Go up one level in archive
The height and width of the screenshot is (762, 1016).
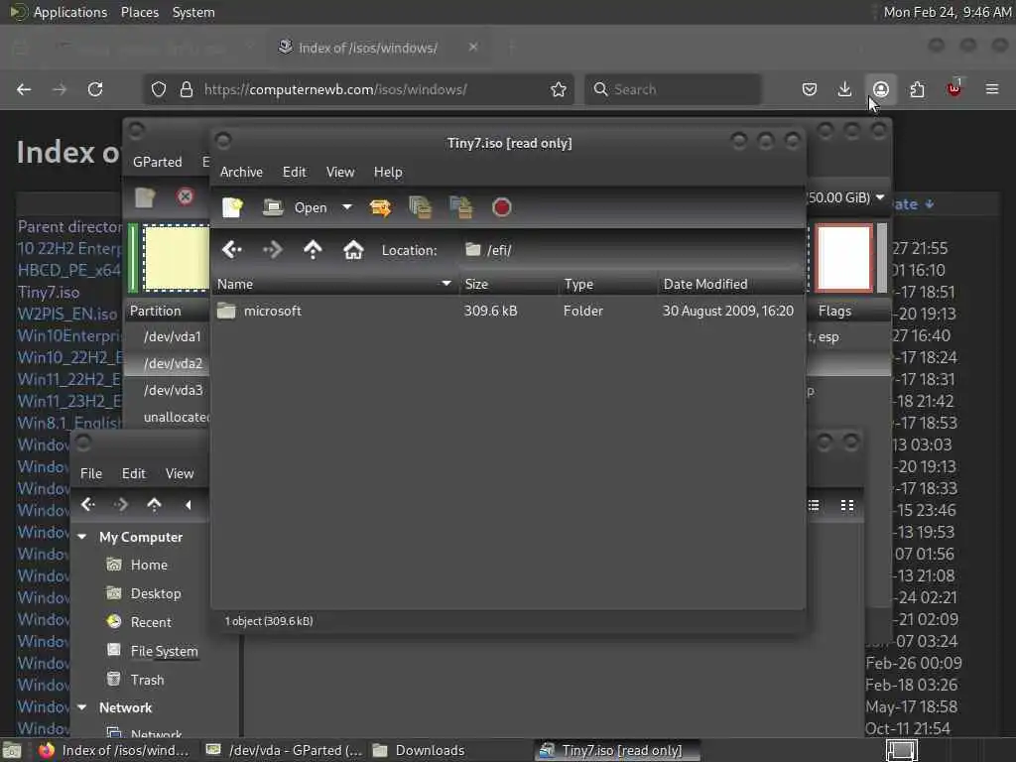click(313, 249)
